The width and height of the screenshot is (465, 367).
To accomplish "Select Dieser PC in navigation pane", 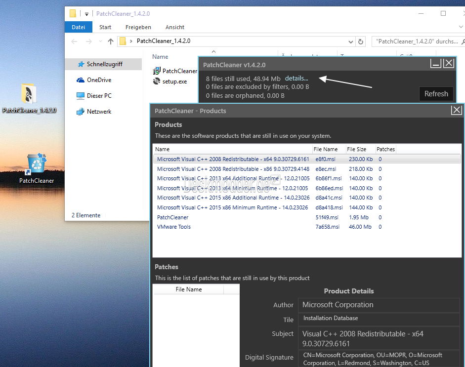I will tap(99, 95).
